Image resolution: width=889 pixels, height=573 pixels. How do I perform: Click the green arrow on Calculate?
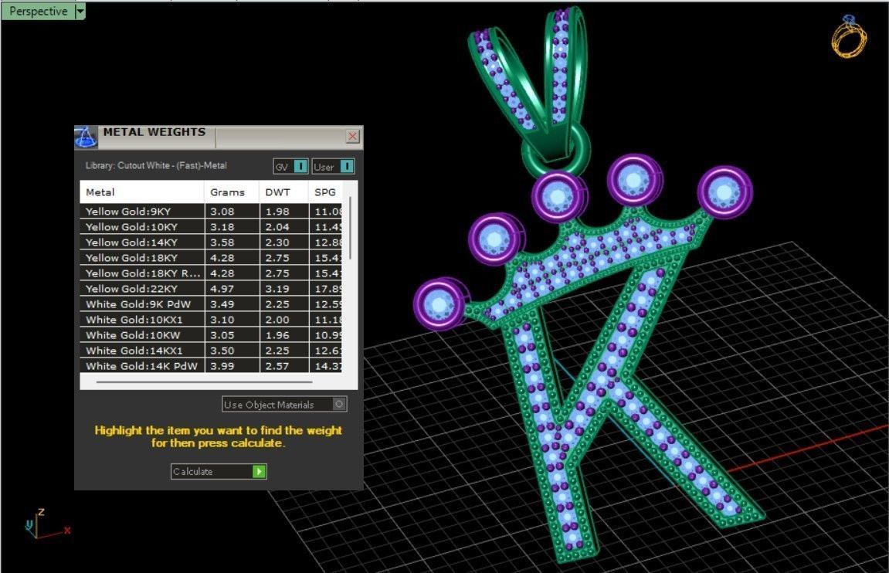click(259, 472)
